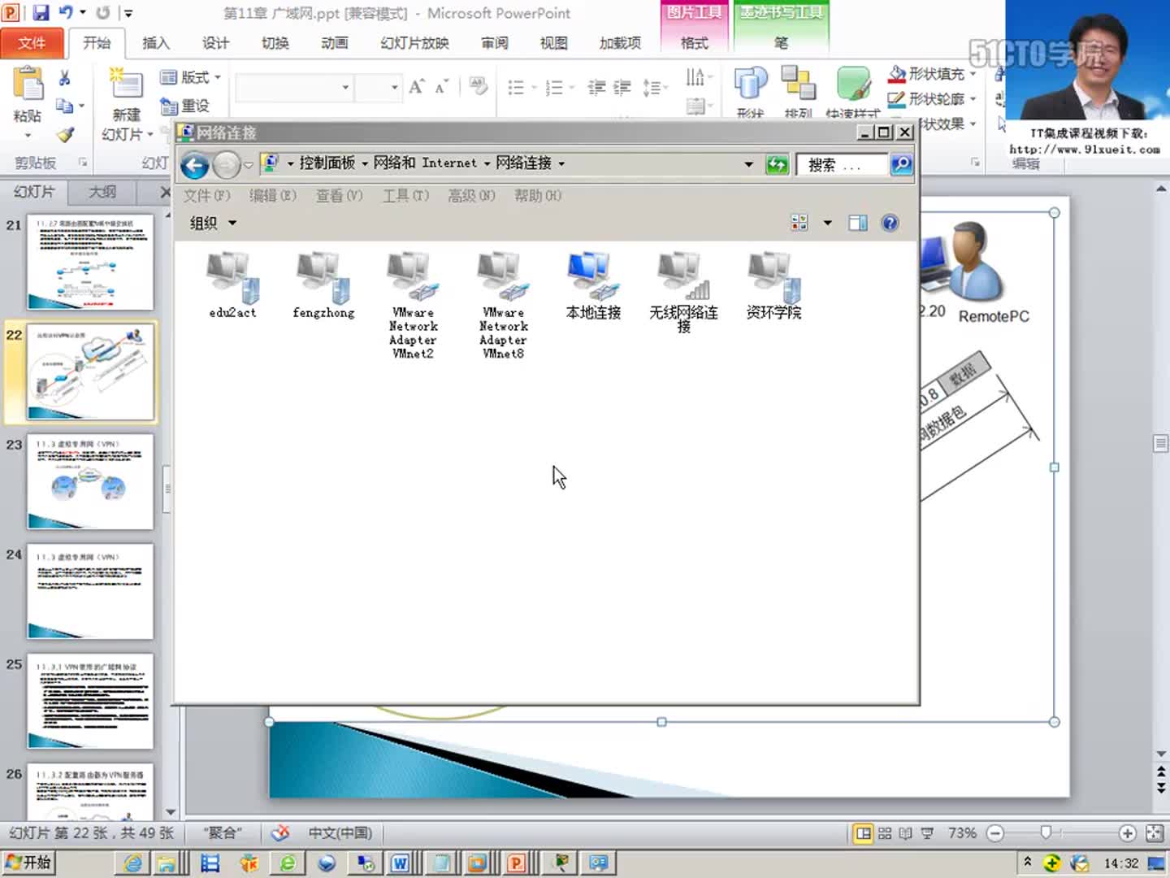Start slide show from status bar icon

point(927,833)
